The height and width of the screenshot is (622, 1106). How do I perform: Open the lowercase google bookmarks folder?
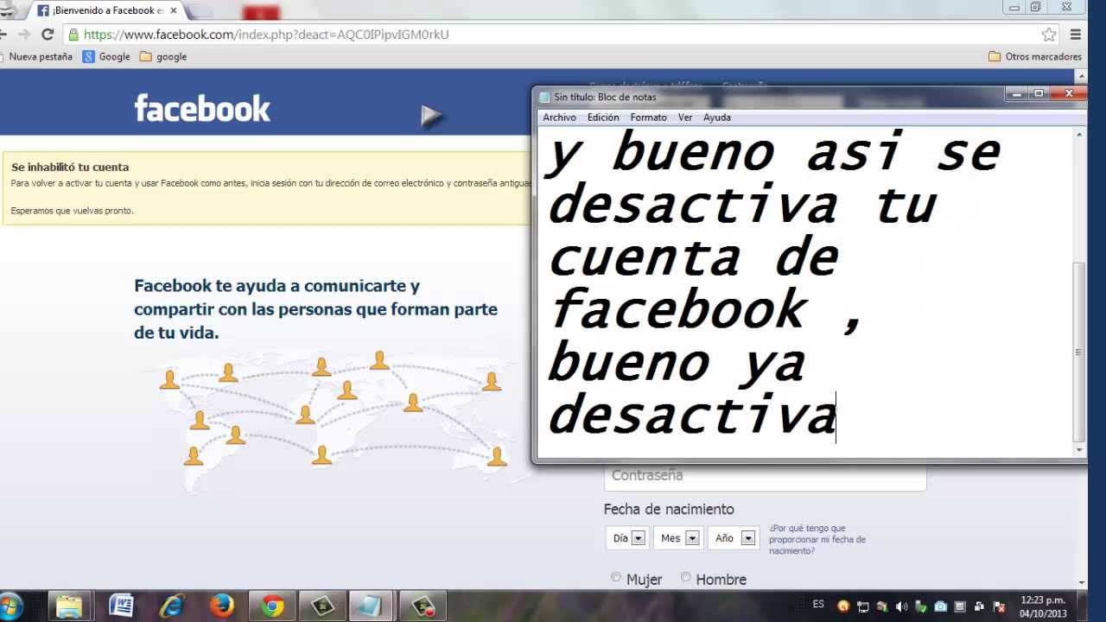point(163,57)
